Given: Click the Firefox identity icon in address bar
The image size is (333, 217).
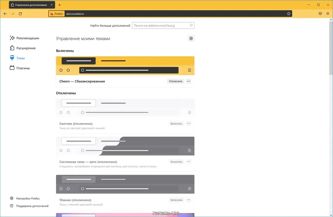Looking at the screenshot, I should [x=57, y=14].
